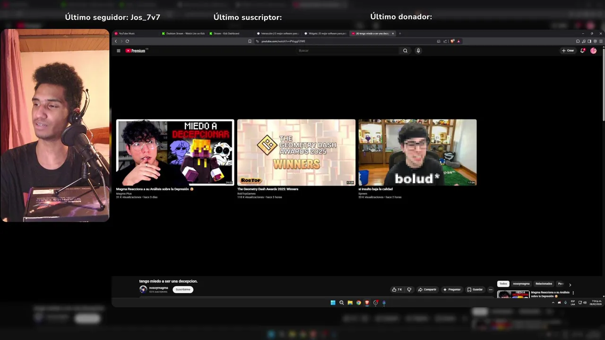
Task: Switch to the Interacción browser tab
Action: [278, 34]
